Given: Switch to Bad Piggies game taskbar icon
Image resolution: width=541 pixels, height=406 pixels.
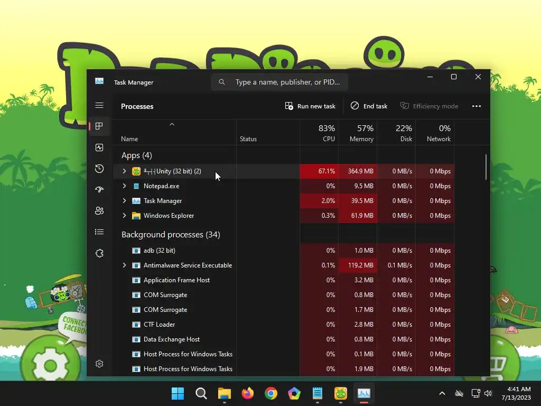Looking at the screenshot, I should coord(341,393).
